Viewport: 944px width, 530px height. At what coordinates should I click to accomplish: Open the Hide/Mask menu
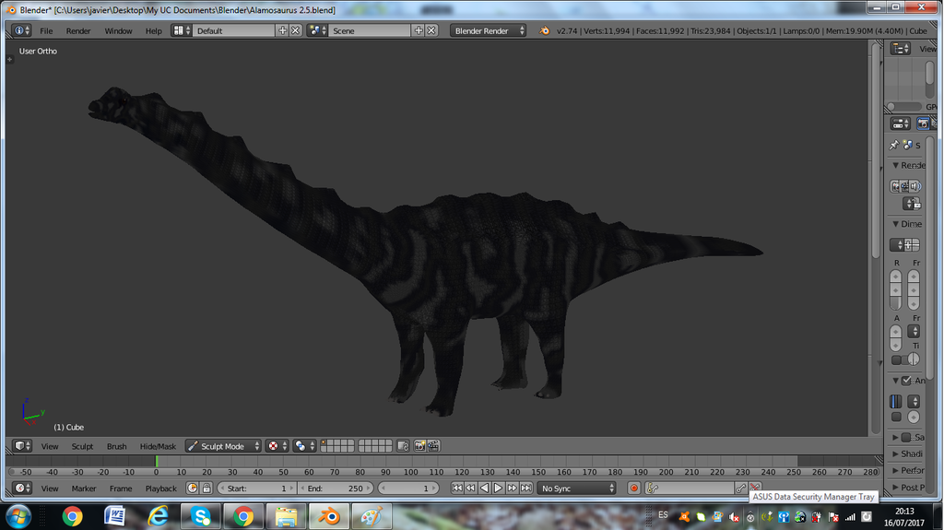[x=158, y=446]
